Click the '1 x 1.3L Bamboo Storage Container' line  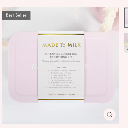61,70
